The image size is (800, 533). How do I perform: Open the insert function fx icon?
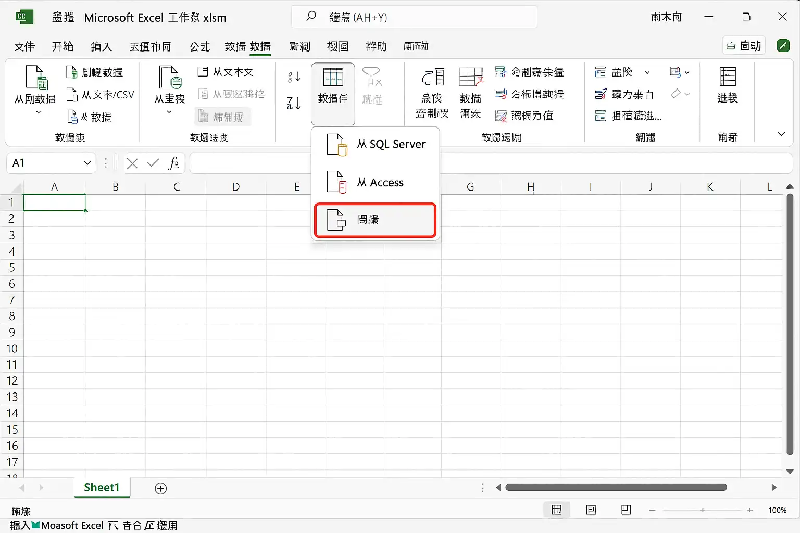pos(174,163)
